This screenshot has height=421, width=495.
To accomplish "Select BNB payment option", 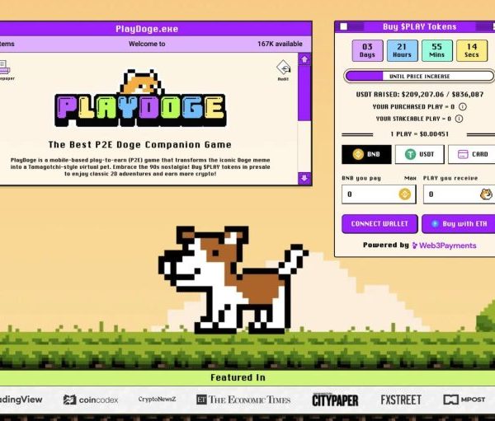I will pos(366,154).
